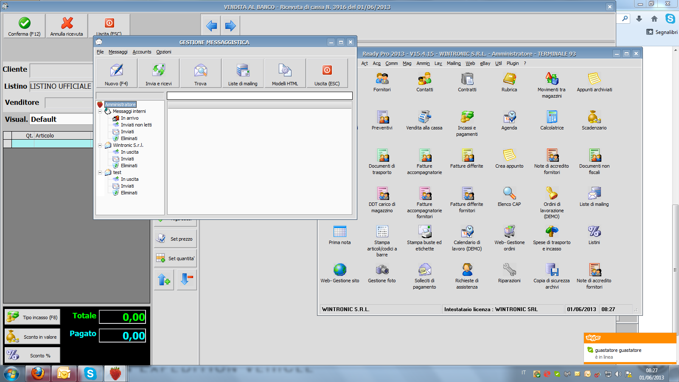This screenshot has height=382, width=679.
Task: Open Firefox from the taskbar
Action: click(38, 374)
